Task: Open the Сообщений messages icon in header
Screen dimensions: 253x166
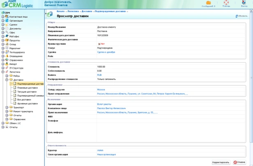Action: [208, 3]
